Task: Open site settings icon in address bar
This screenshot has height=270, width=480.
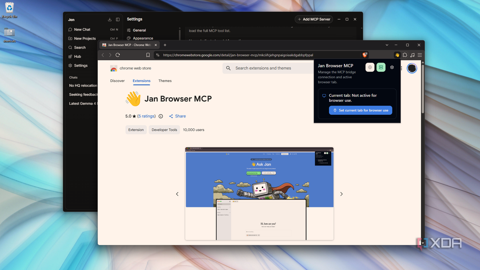Action: coord(158,55)
